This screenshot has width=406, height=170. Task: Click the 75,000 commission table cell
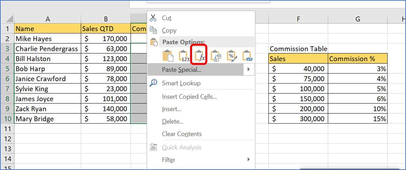(298, 79)
